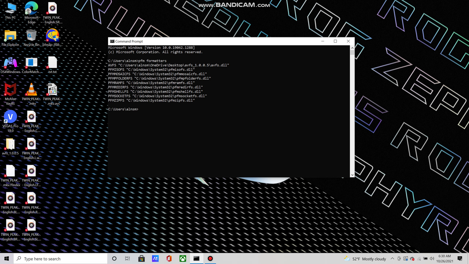This screenshot has width=469, height=264.
Task: Open the Meet Now tray icon
Action: [x=399, y=259]
